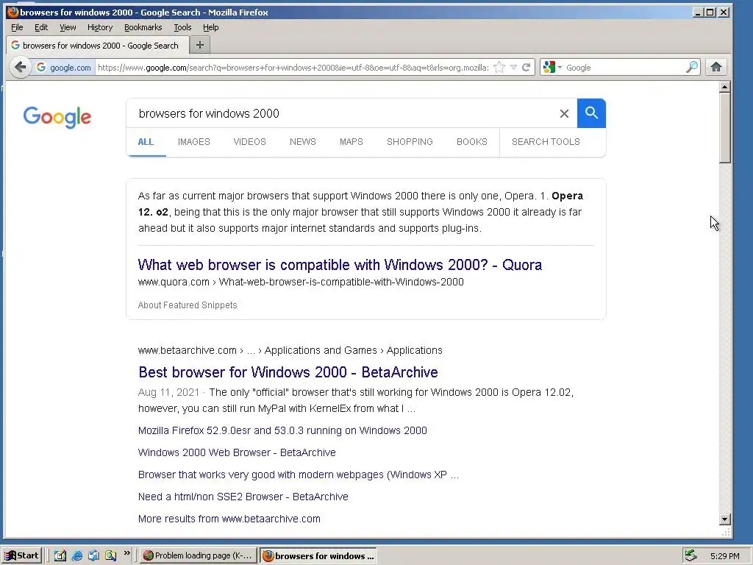The width and height of the screenshot is (753, 565).
Task: Click the scrollbar up arrow
Action: click(724, 87)
